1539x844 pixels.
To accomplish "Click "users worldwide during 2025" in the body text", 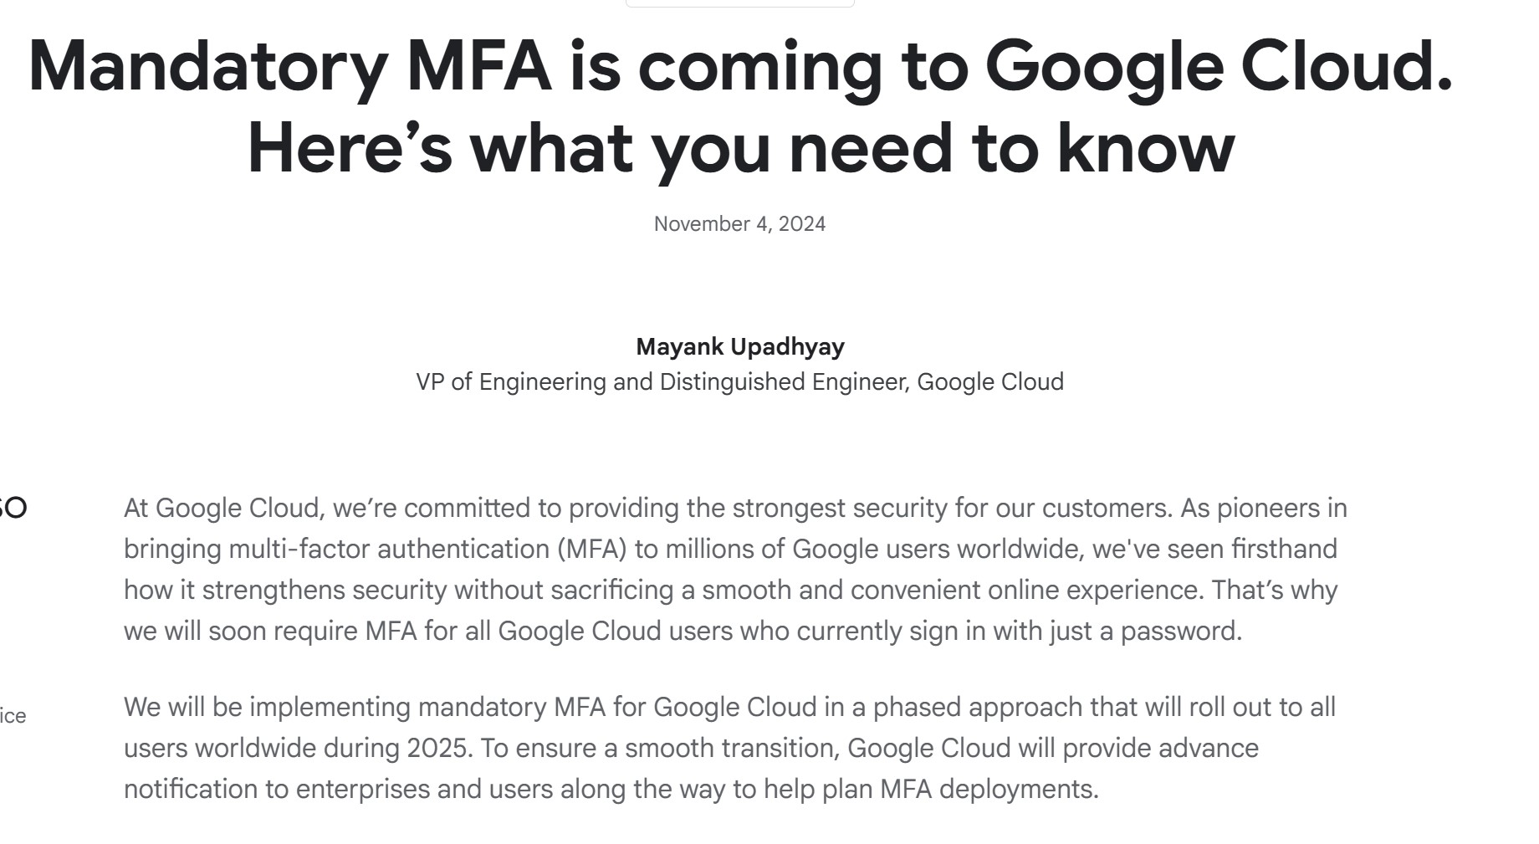I will (x=298, y=748).
